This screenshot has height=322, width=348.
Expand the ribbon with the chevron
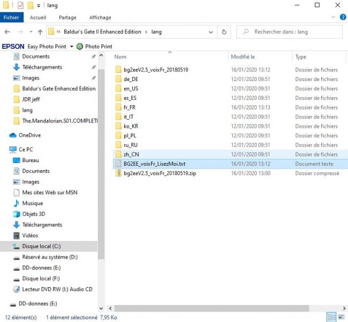tap(333, 17)
